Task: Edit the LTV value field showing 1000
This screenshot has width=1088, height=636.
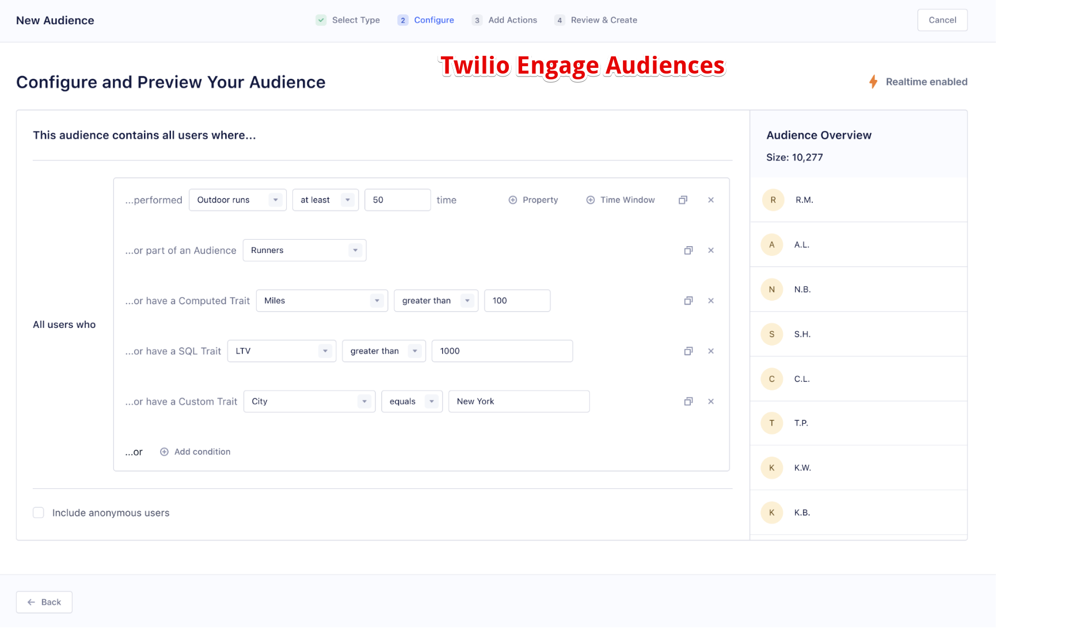Action: [x=503, y=351]
